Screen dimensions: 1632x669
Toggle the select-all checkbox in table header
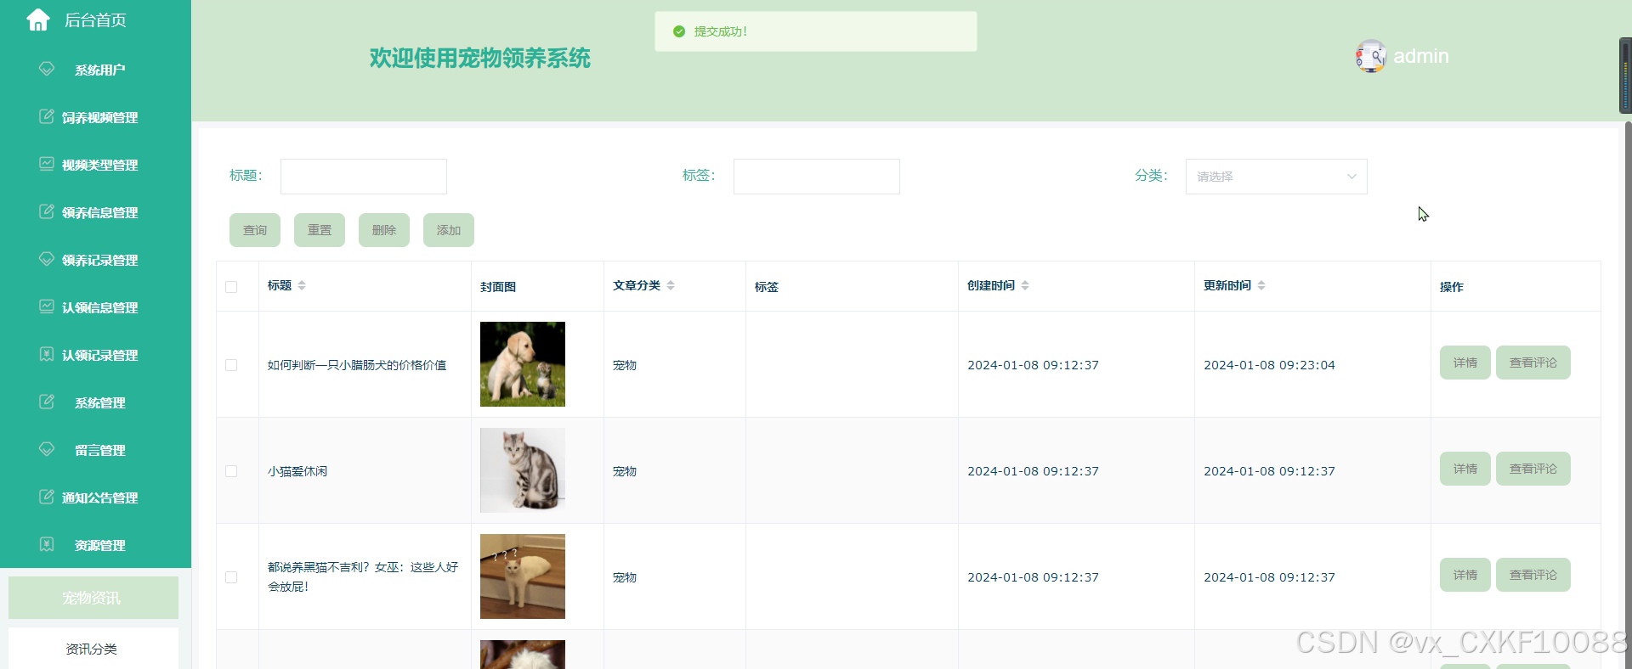(231, 287)
